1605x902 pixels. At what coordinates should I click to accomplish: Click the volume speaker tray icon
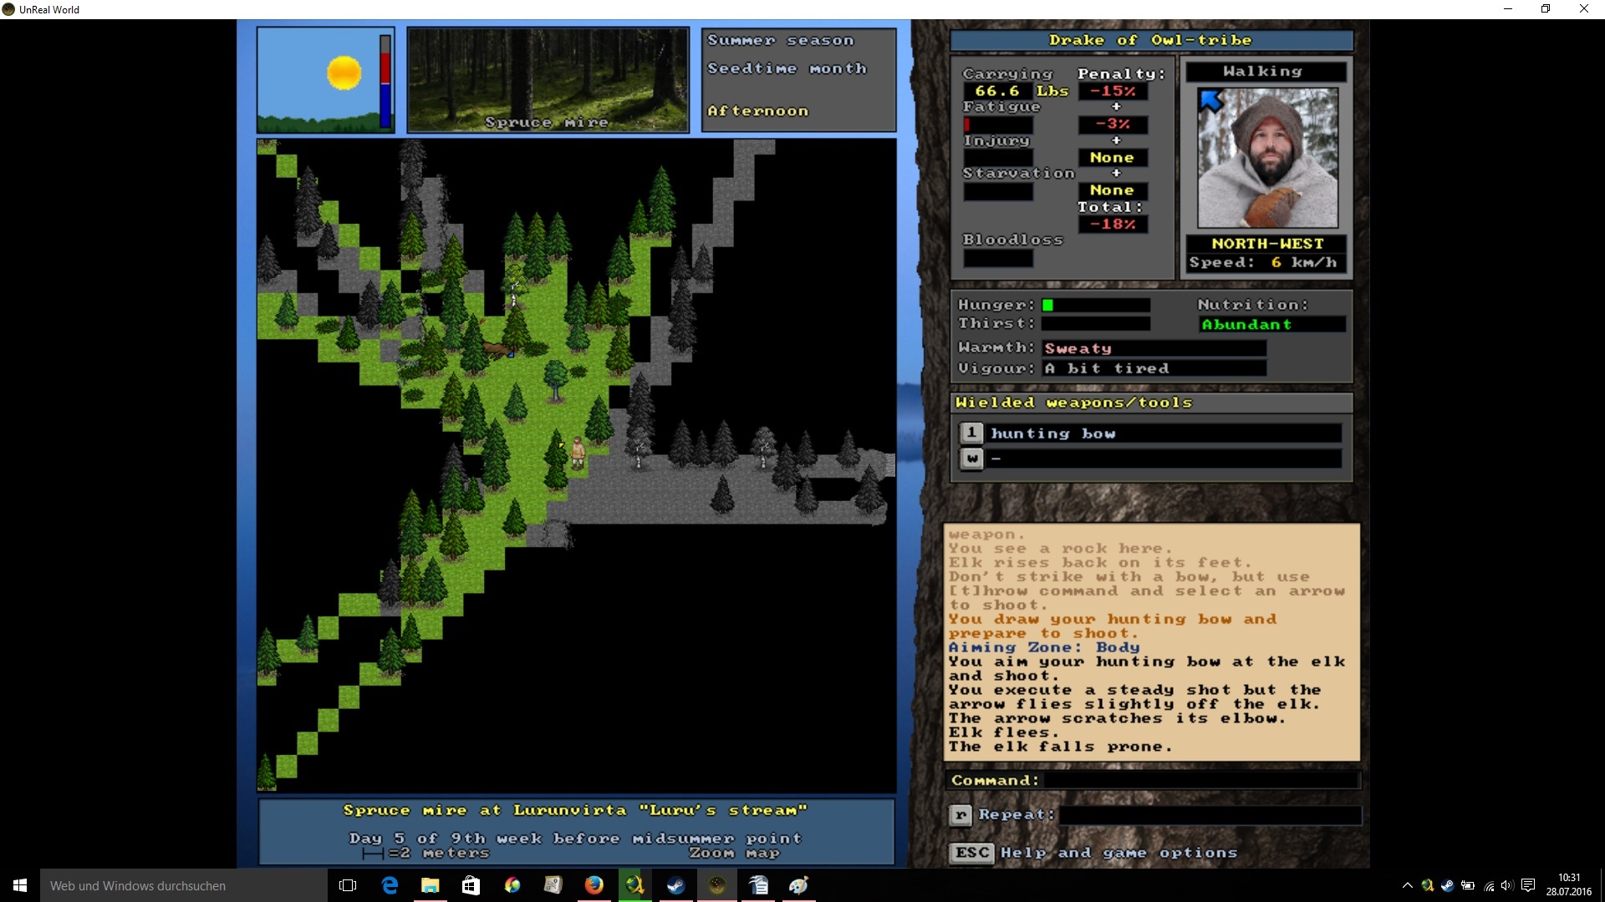tap(1507, 885)
